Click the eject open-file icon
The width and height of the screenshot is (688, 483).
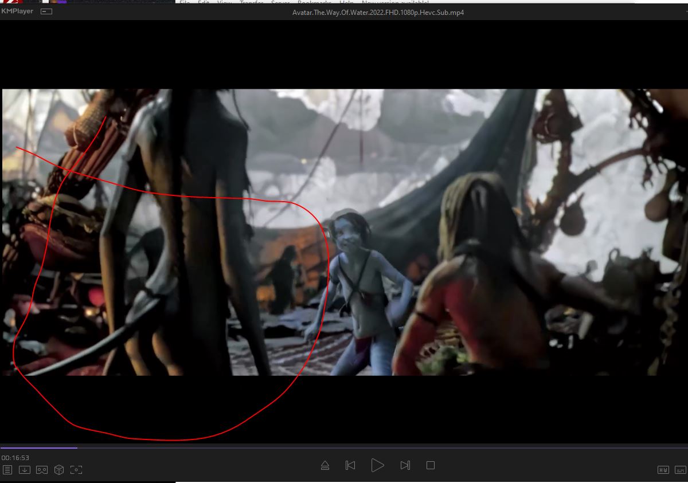(325, 465)
